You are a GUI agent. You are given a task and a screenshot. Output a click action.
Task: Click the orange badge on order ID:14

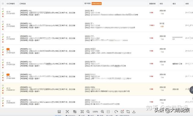(x=8, y=75)
